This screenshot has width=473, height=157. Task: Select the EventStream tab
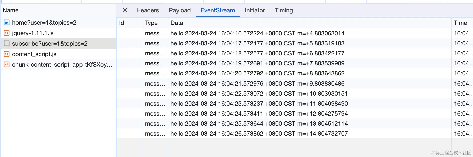pos(218,10)
